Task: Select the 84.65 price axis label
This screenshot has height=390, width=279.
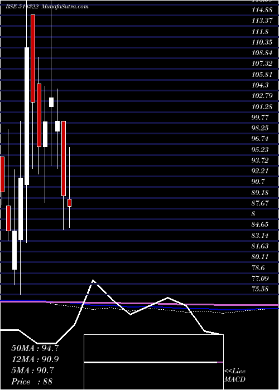Action: click(260, 225)
